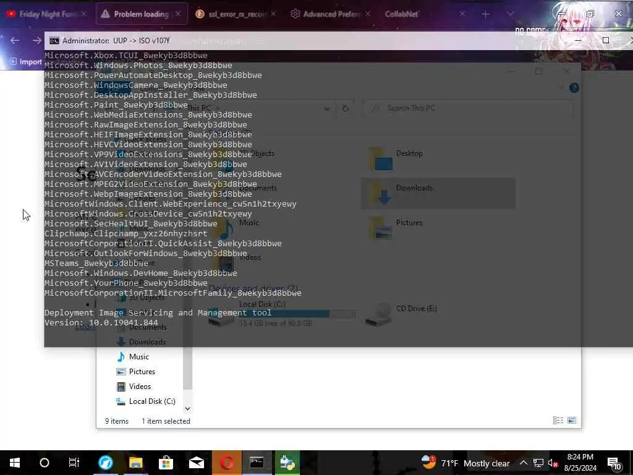Open clock and calendar flyout
Screen dimensions: 633x475
[580, 463]
